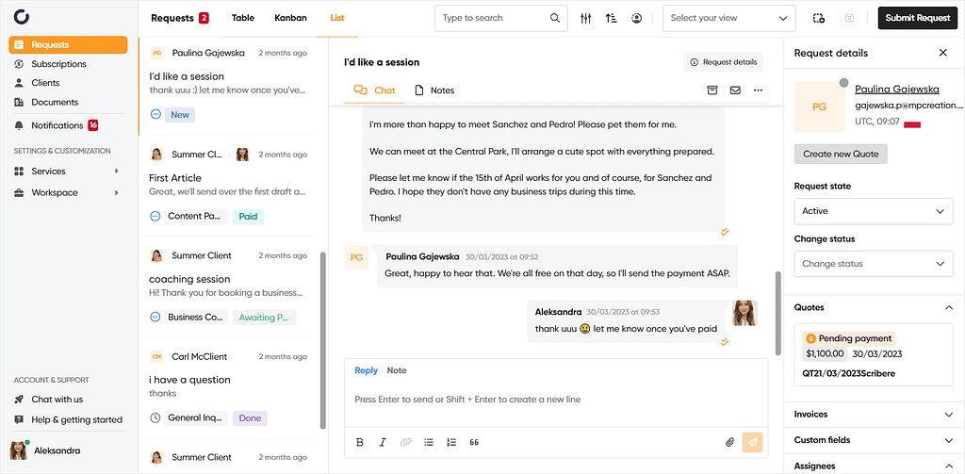Select the List view tab
This screenshot has width=965, height=474.
click(x=337, y=18)
